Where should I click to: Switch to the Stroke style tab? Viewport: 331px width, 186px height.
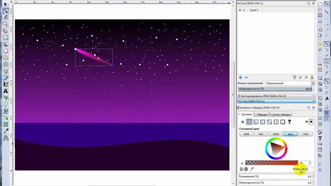tap(280, 115)
